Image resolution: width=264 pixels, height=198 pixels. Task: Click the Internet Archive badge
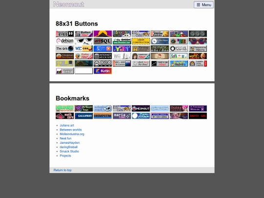coord(103,56)
